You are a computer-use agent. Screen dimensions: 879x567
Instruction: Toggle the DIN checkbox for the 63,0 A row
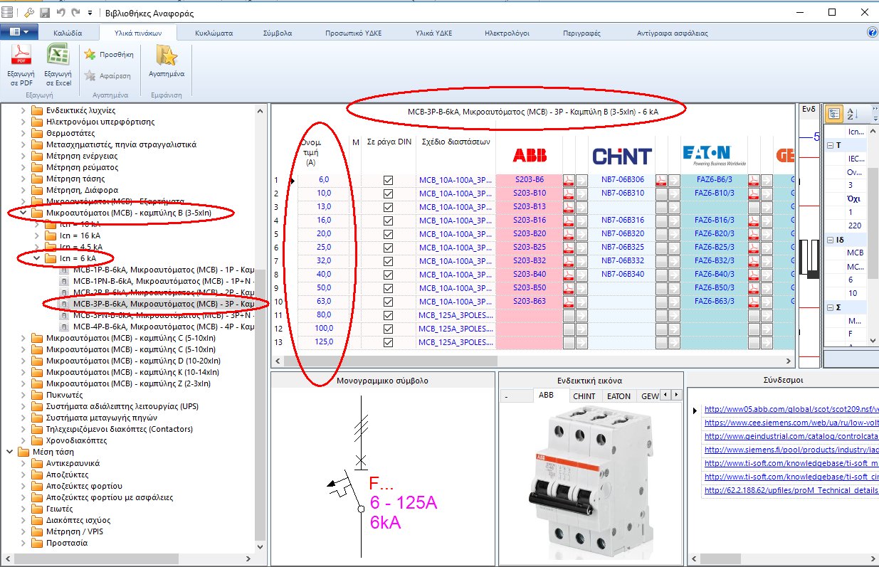click(x=387, y=300)
